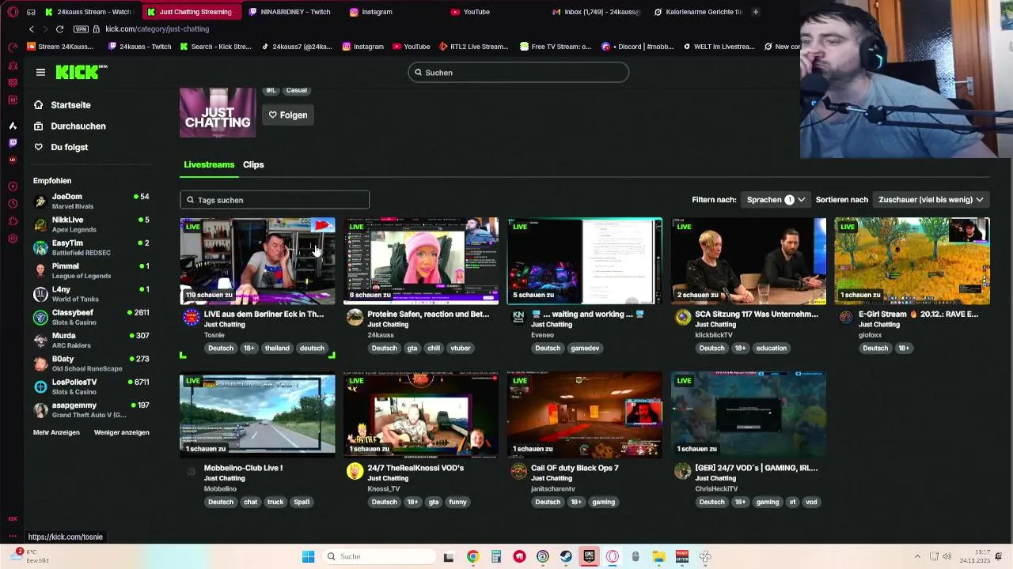Open 24kauss channel avatar under second stream
The height and width of the screenshot is (569, 1013).
click(355, 318)
